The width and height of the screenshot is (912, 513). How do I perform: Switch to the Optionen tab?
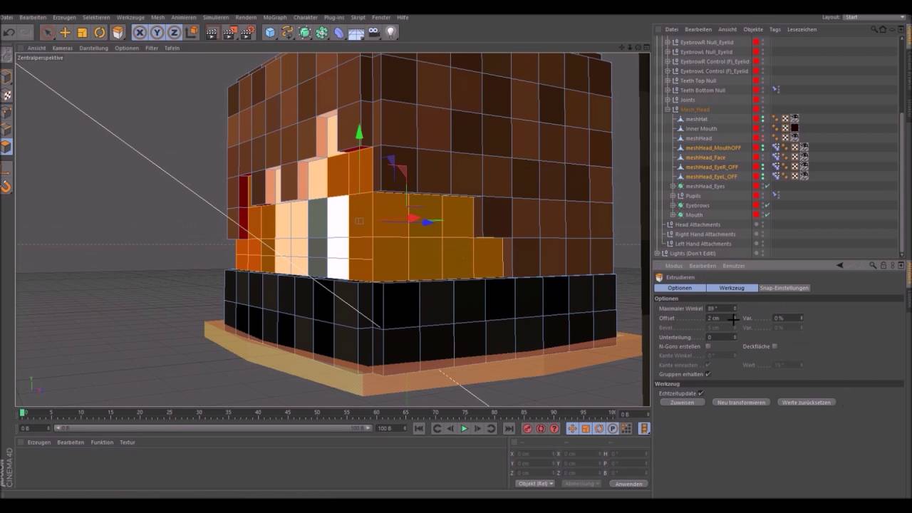coord(680,288)
